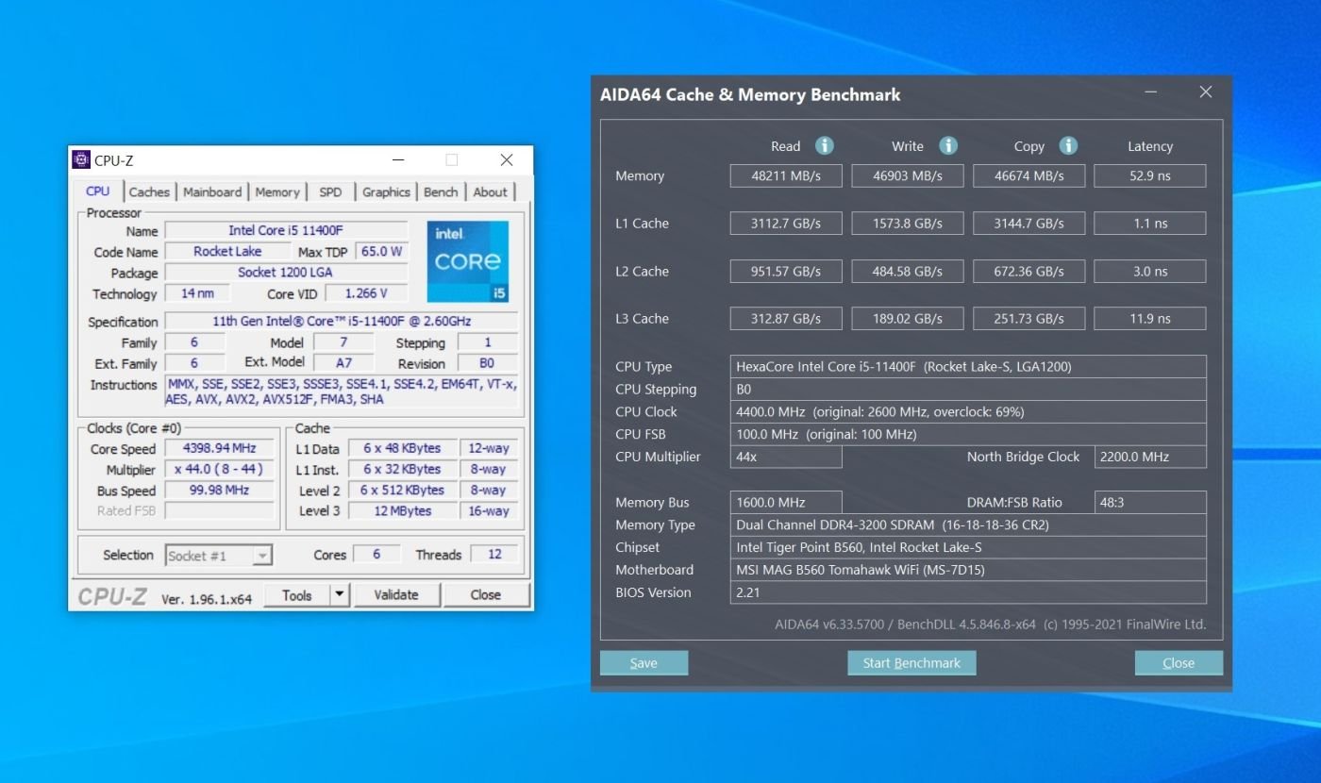The width and height of the screenshot is (1321, 783).
Task: Open the About tab in CPU-Z
Action: point(490,192)
